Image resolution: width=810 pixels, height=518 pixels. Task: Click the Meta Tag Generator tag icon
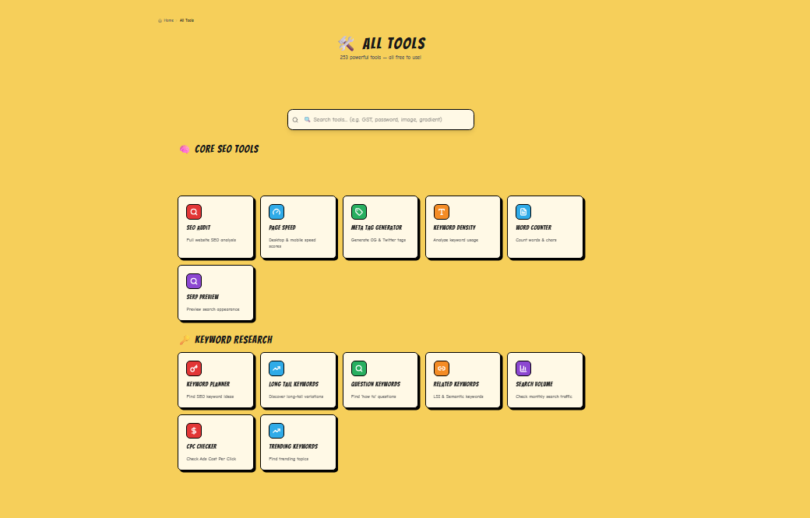[358, 211]
